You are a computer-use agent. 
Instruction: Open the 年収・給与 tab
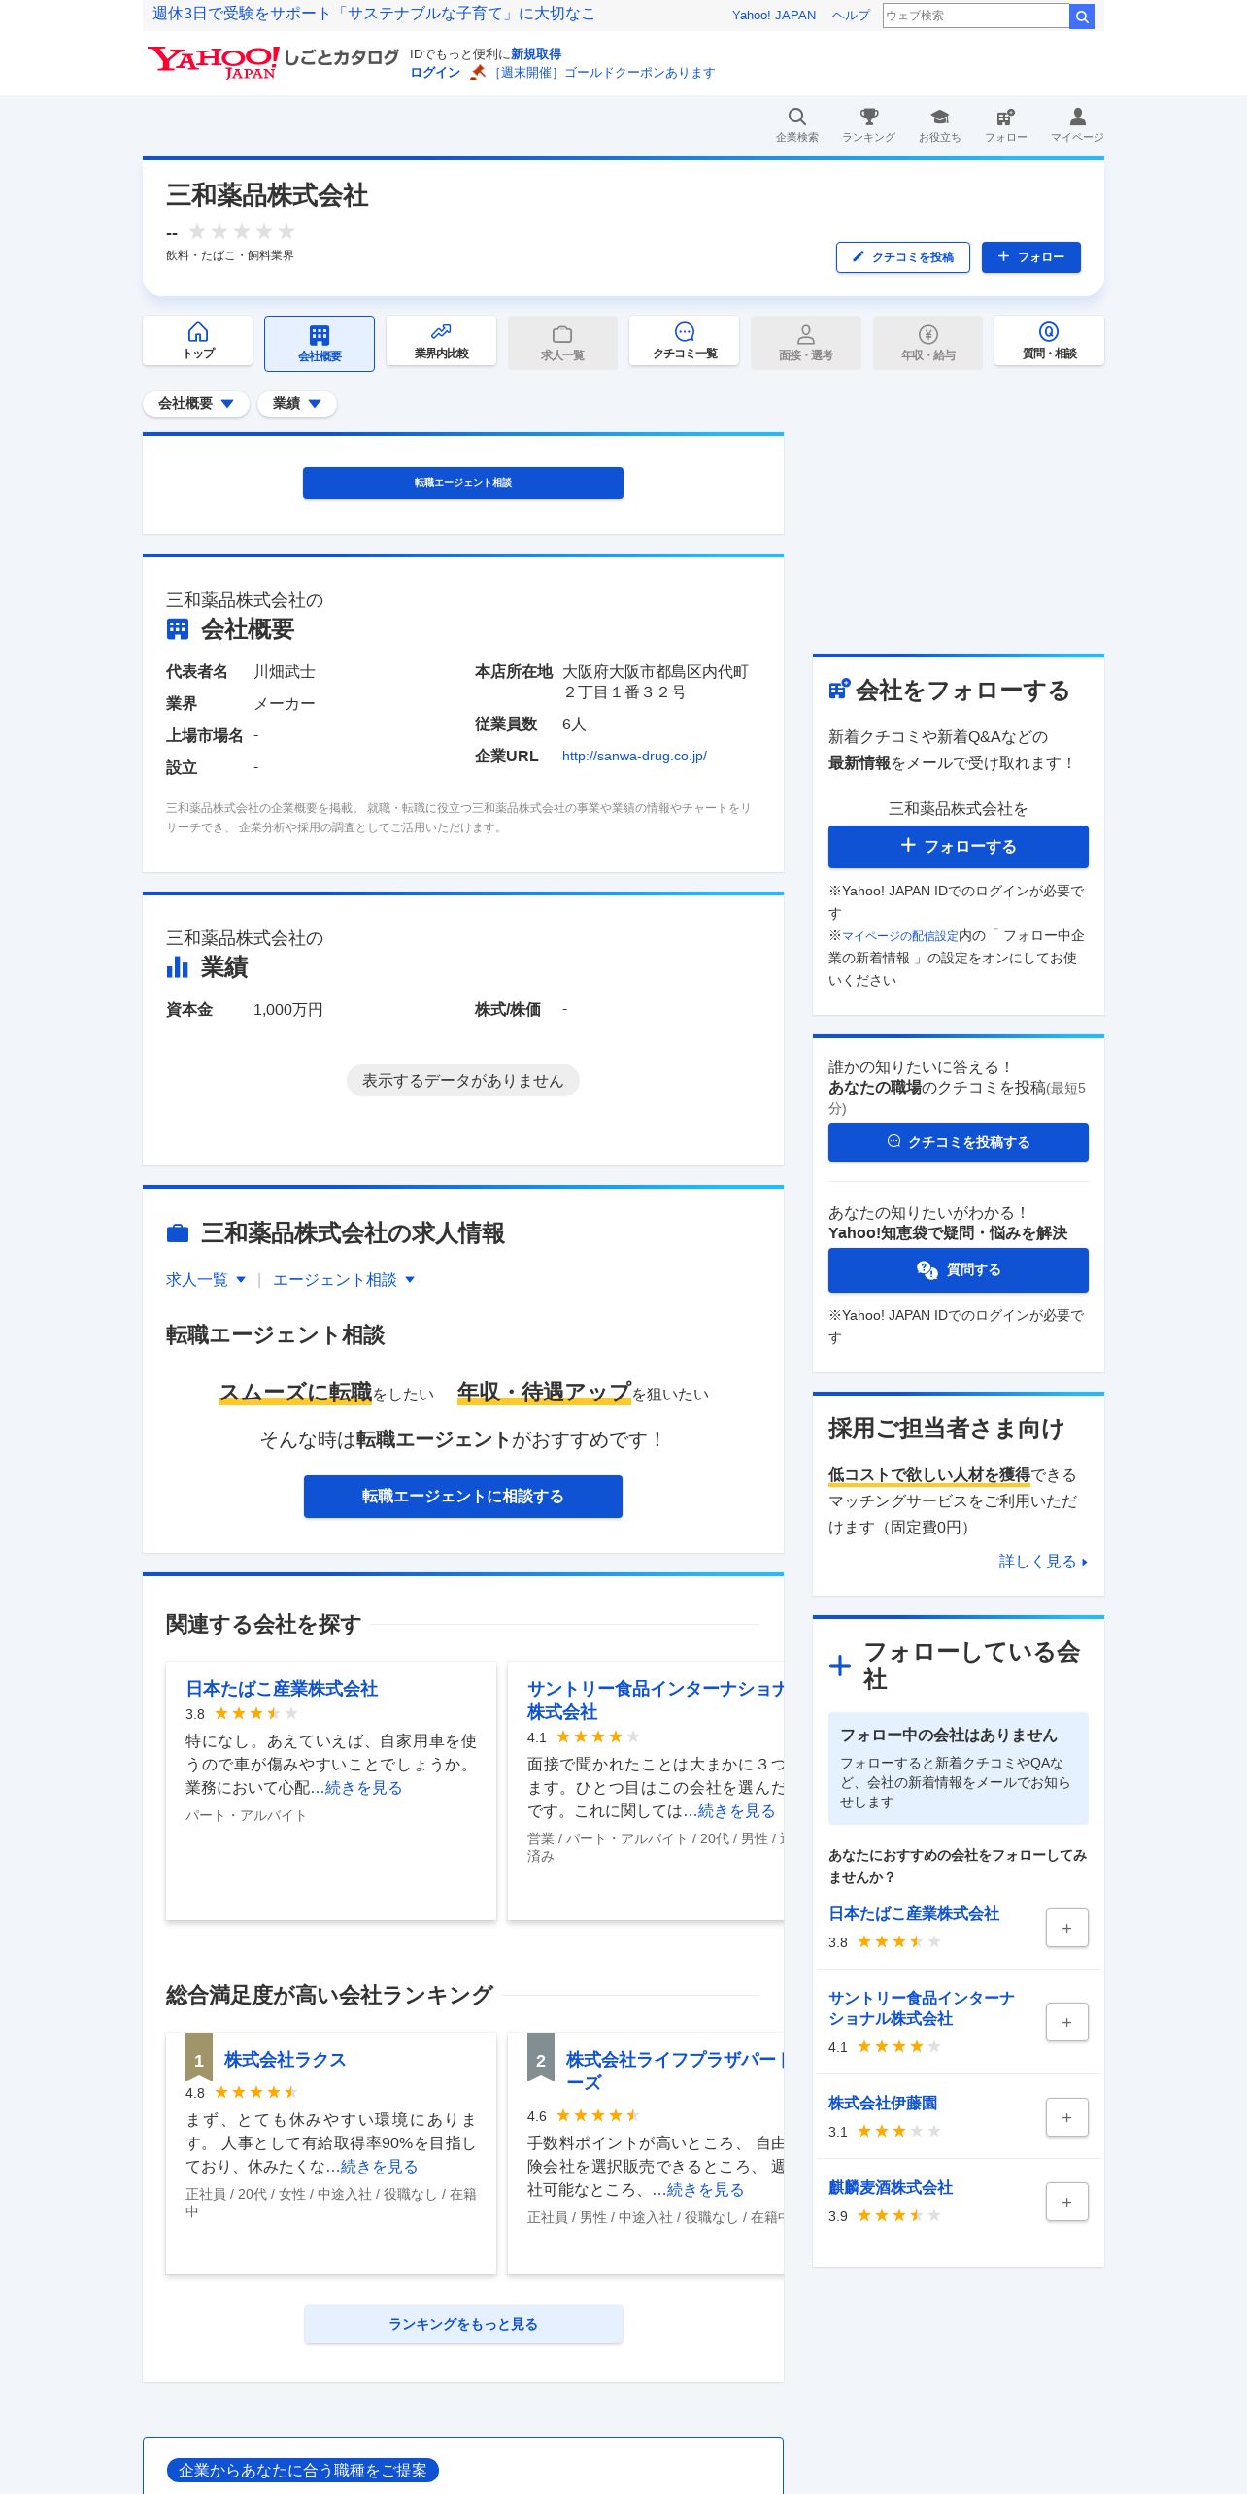pos(927,342)
